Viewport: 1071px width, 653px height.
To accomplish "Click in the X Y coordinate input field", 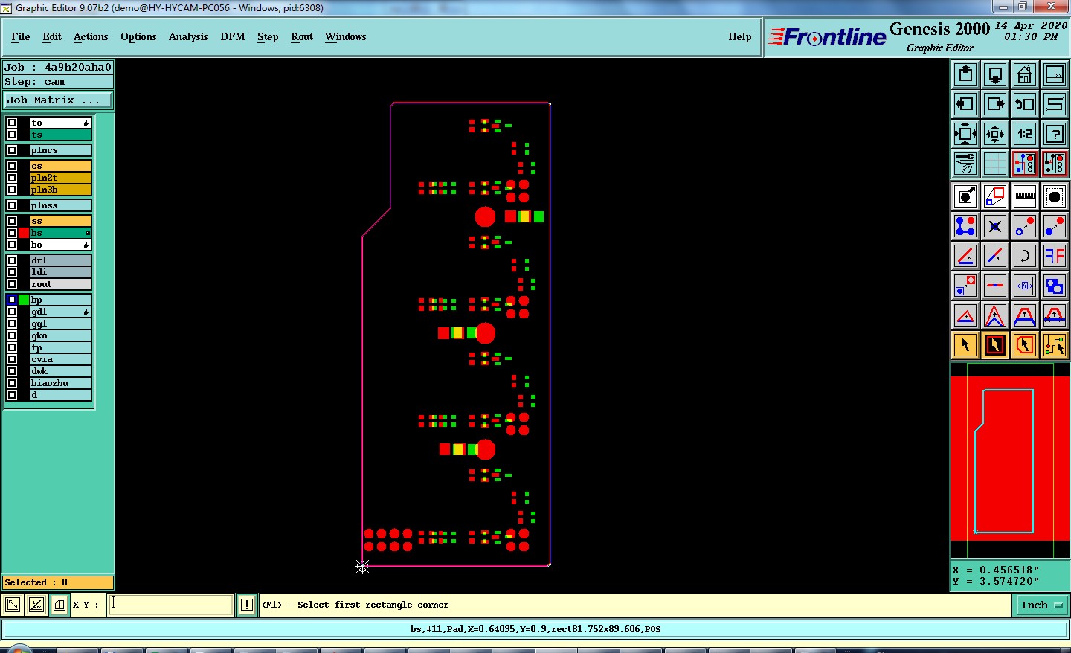I will pyautogui.click(x=171, y=605).
